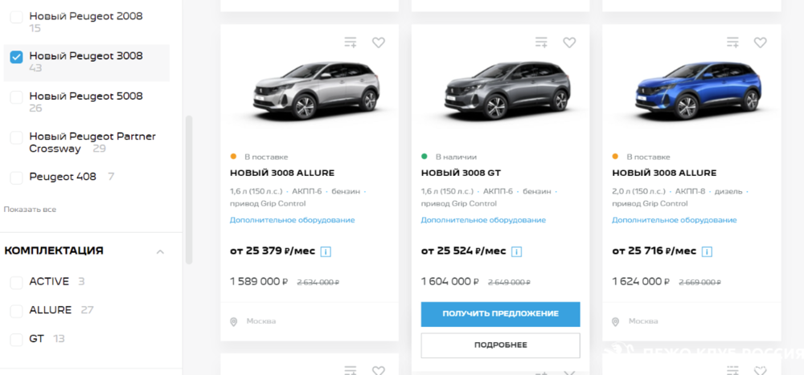The height and width of the screenshot is (375, 804).
Task: Click the filter sidebar scrollbar
Action: [189, 189]
